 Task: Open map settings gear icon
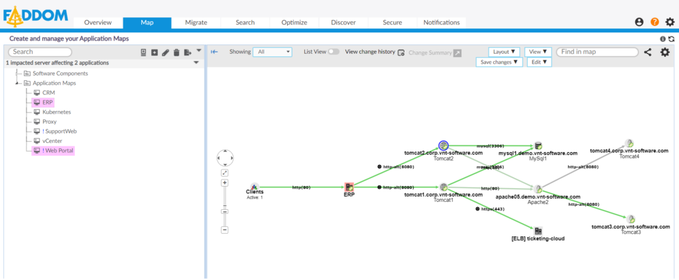(x=664, y=52)
